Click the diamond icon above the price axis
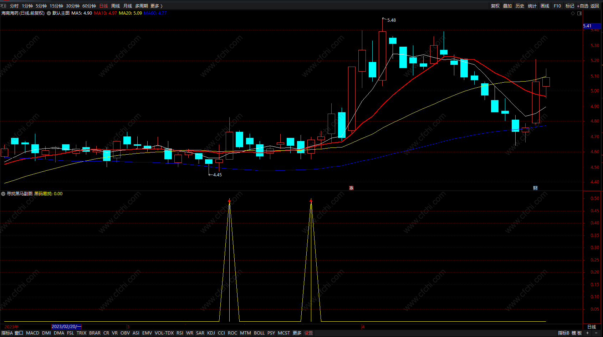Image resolution: width=603 pixels, height=337 pixels. click(x=573, y=13)
